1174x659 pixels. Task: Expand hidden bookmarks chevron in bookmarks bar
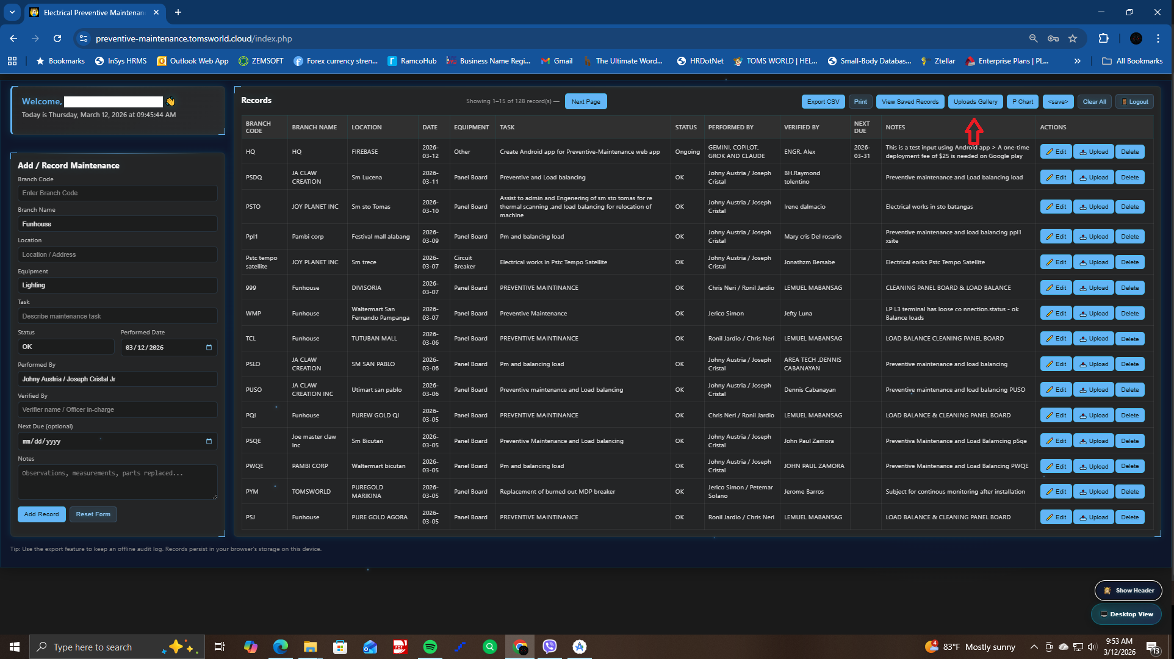(1078, 61)
